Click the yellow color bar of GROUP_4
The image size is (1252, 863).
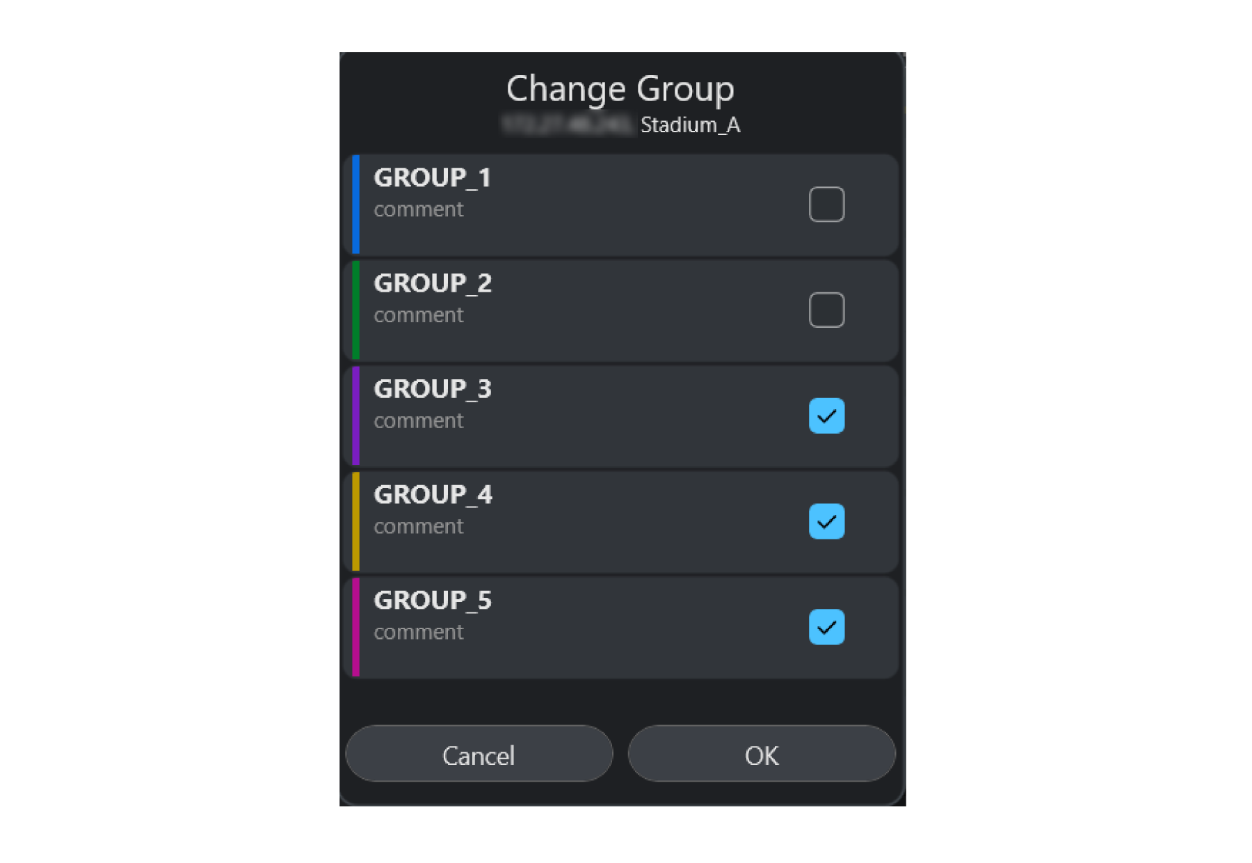[x=356, y=521]
